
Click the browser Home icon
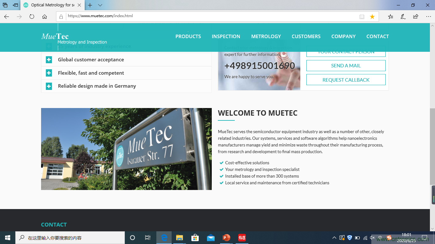point(44,16)
